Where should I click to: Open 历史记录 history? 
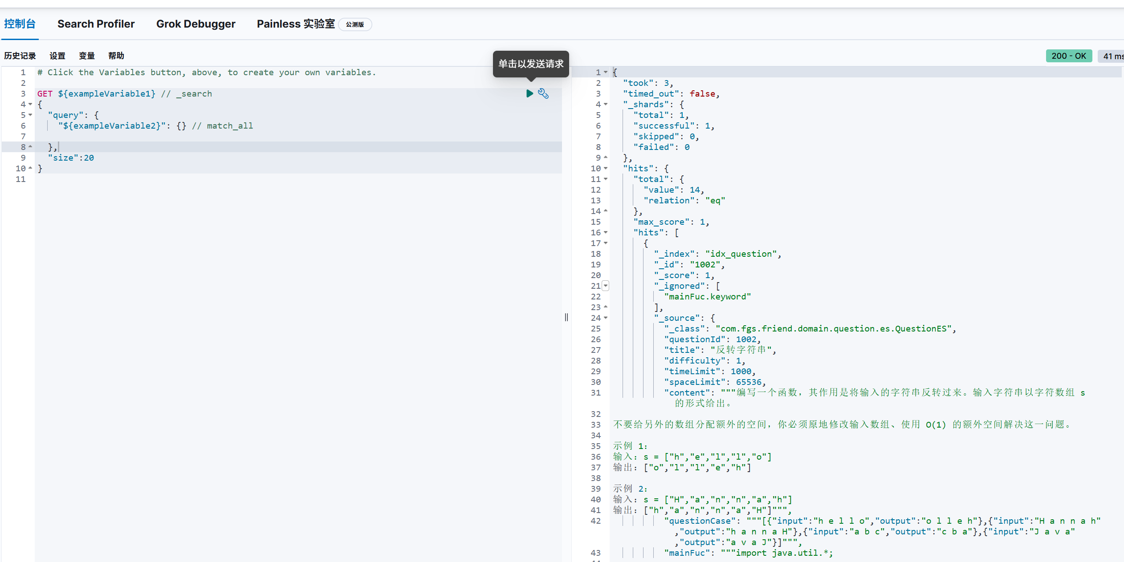tap(20, 56)
